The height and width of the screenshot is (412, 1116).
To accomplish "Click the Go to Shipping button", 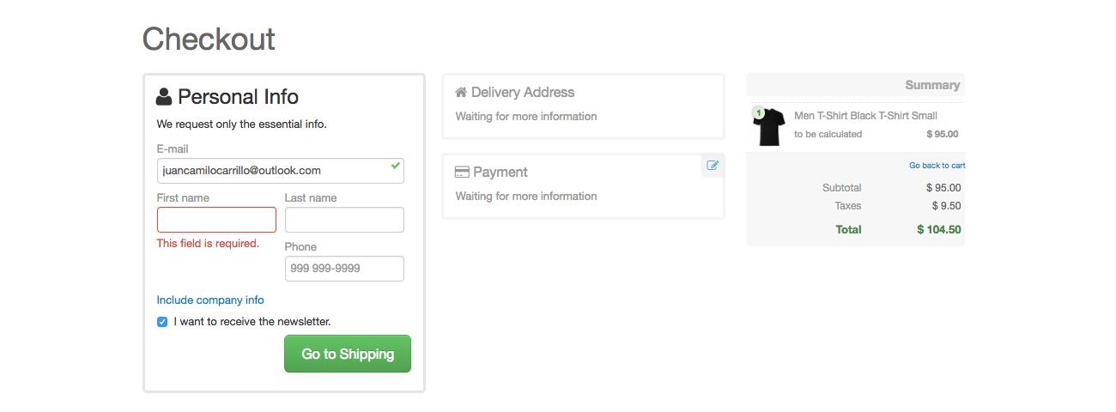I will click(348, 354).
